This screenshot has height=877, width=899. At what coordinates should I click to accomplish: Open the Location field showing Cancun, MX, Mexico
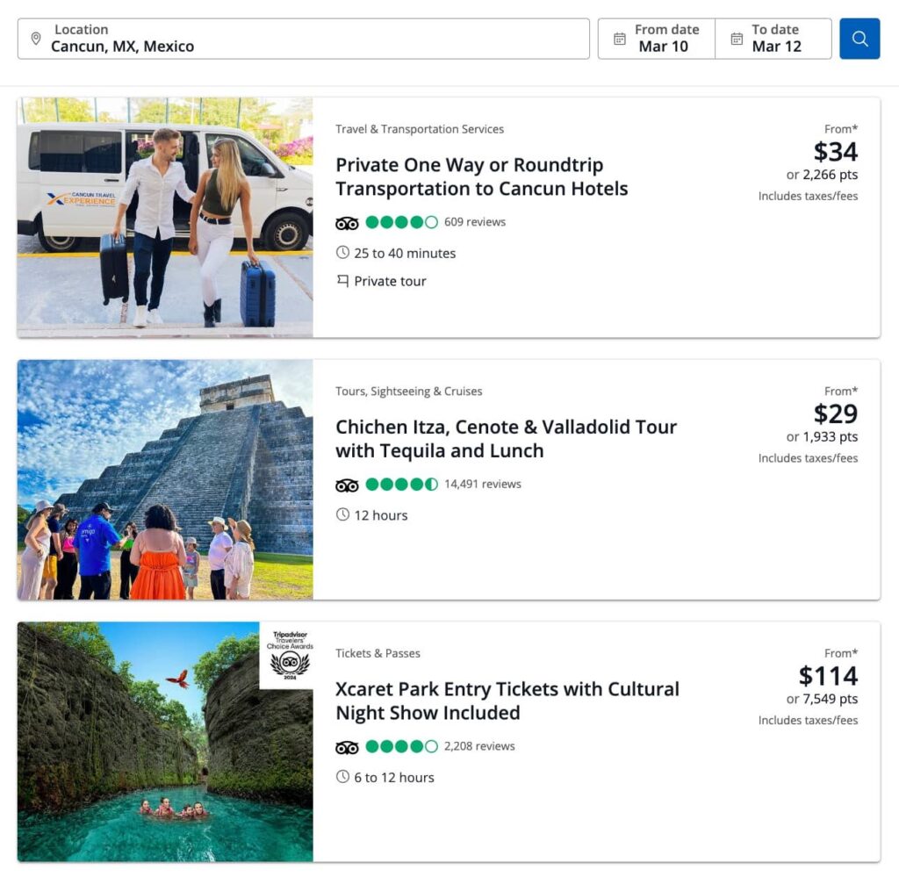click(x=307, y=39)
